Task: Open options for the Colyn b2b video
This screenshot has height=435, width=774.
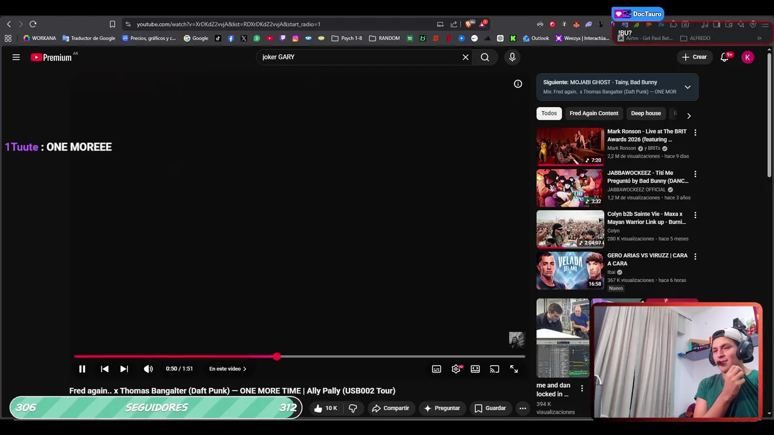Action: click(695, 215)
